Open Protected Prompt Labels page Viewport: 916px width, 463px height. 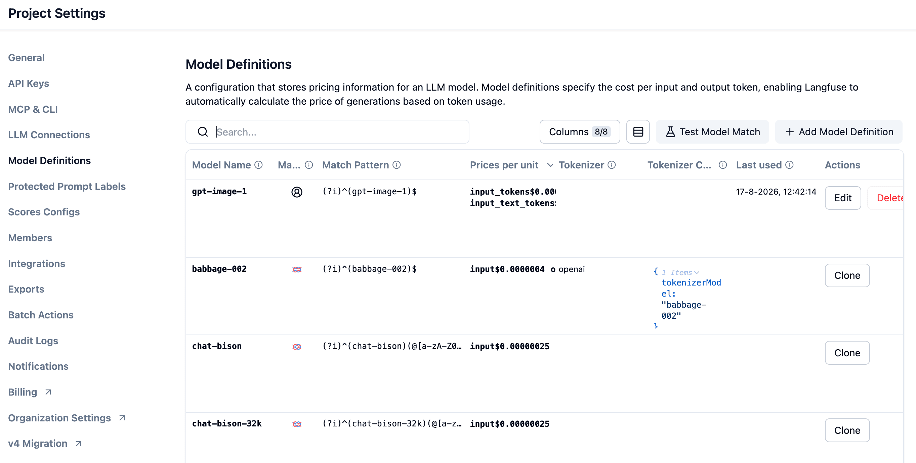pos(67,186)
